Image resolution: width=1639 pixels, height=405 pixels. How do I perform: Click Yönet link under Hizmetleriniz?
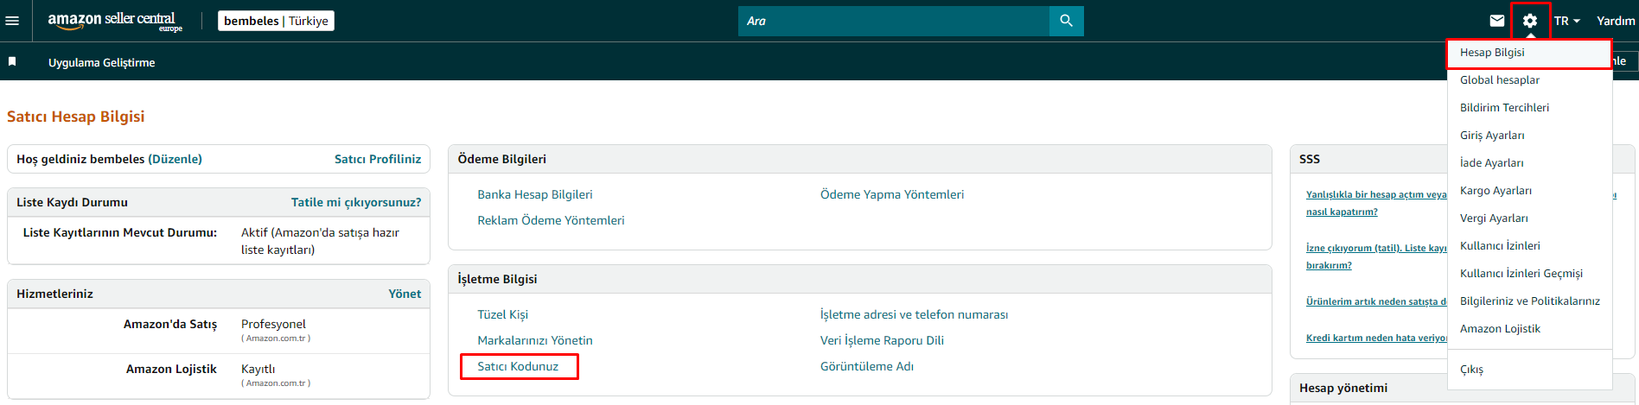(x=405, y=294)
